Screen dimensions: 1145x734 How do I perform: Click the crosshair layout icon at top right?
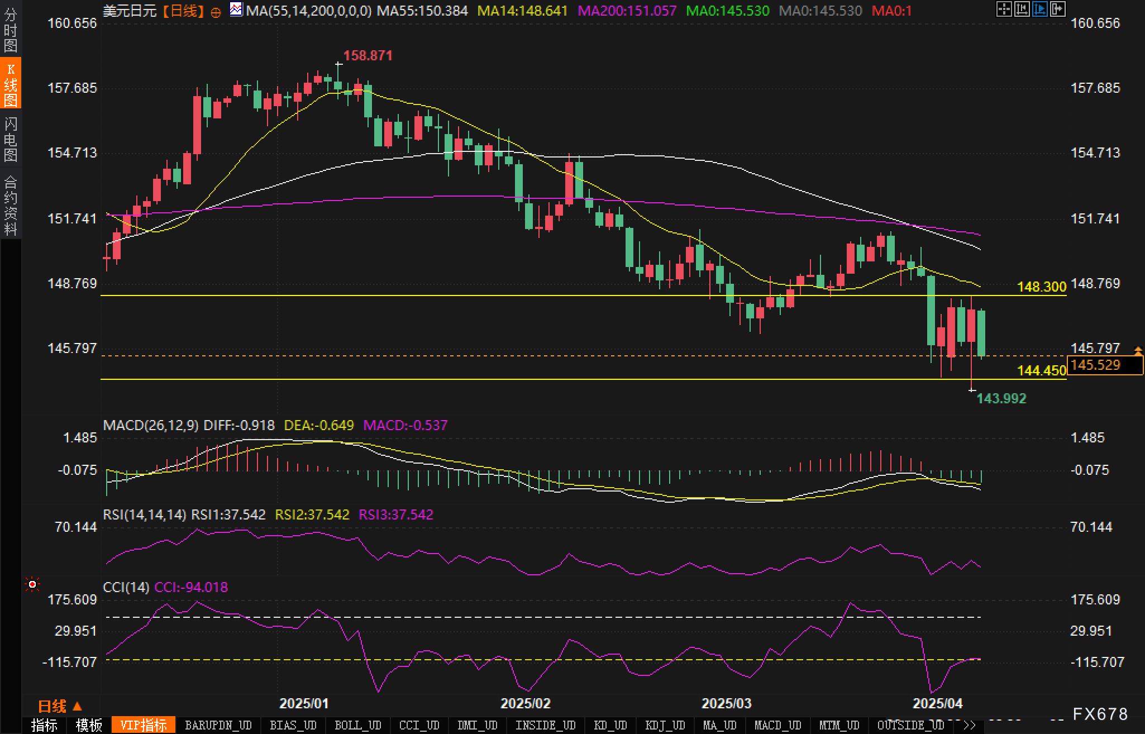(1004, 9)
